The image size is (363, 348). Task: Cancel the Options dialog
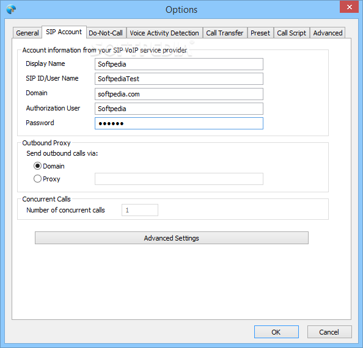click(x=329, y=332)
